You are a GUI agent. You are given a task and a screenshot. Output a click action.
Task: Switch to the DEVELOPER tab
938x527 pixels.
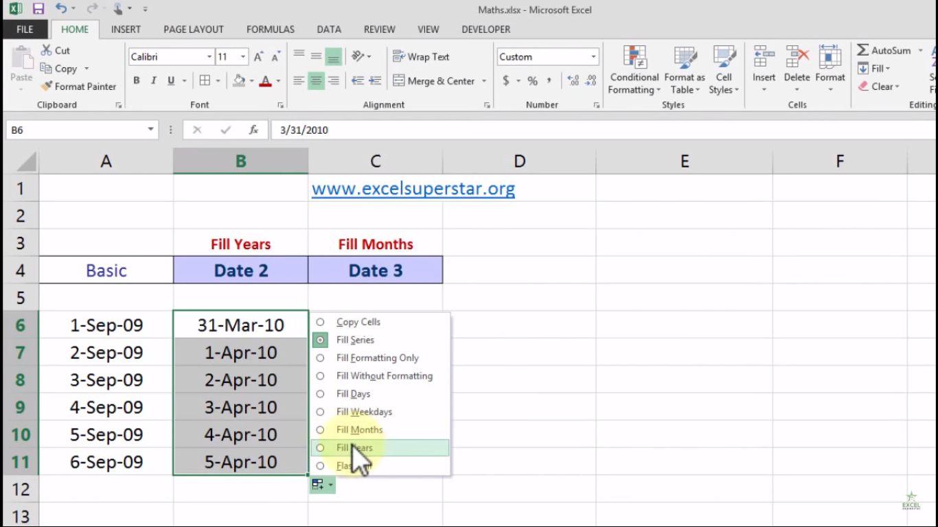(x=486, y=30)
